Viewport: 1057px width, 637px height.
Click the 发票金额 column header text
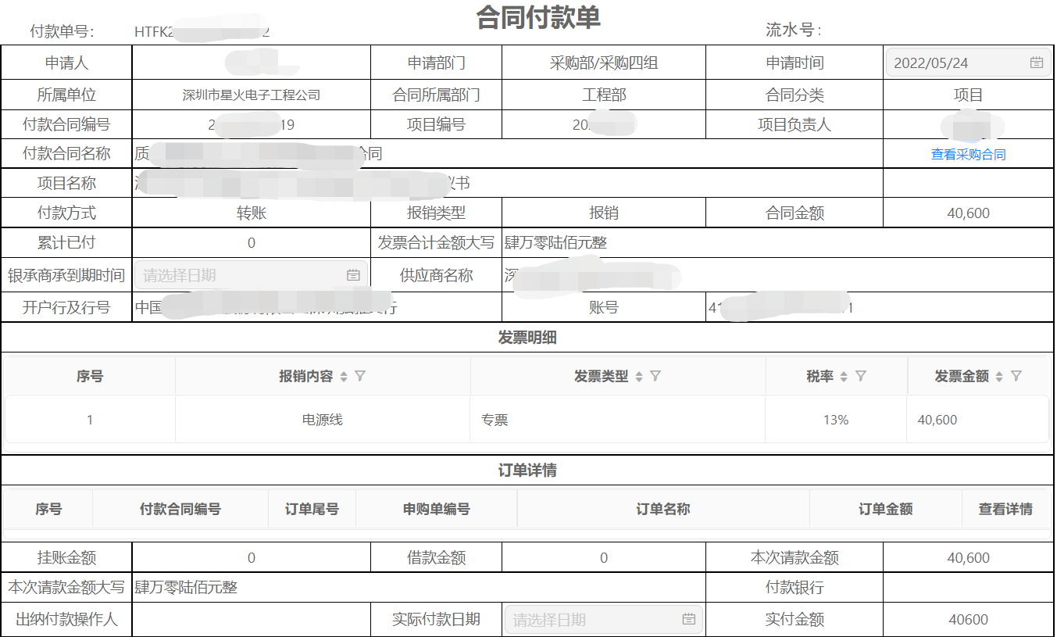pyautogui.click(x=962, y=376)
